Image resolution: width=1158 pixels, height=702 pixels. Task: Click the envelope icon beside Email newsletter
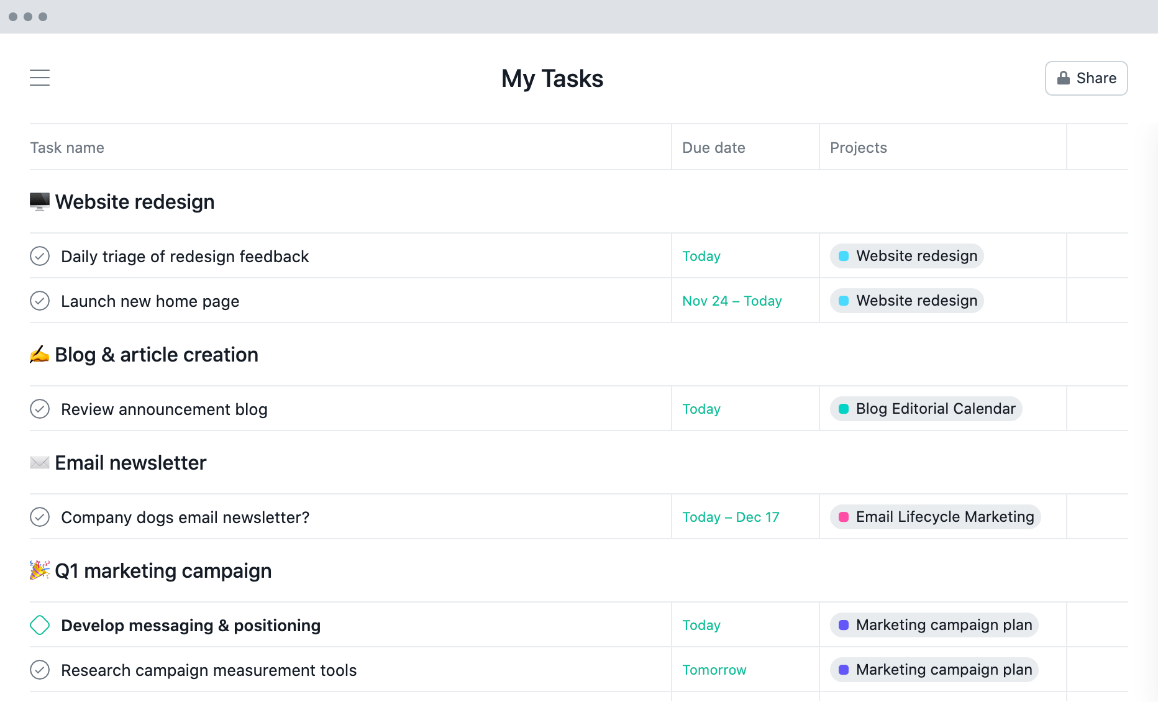39,462
